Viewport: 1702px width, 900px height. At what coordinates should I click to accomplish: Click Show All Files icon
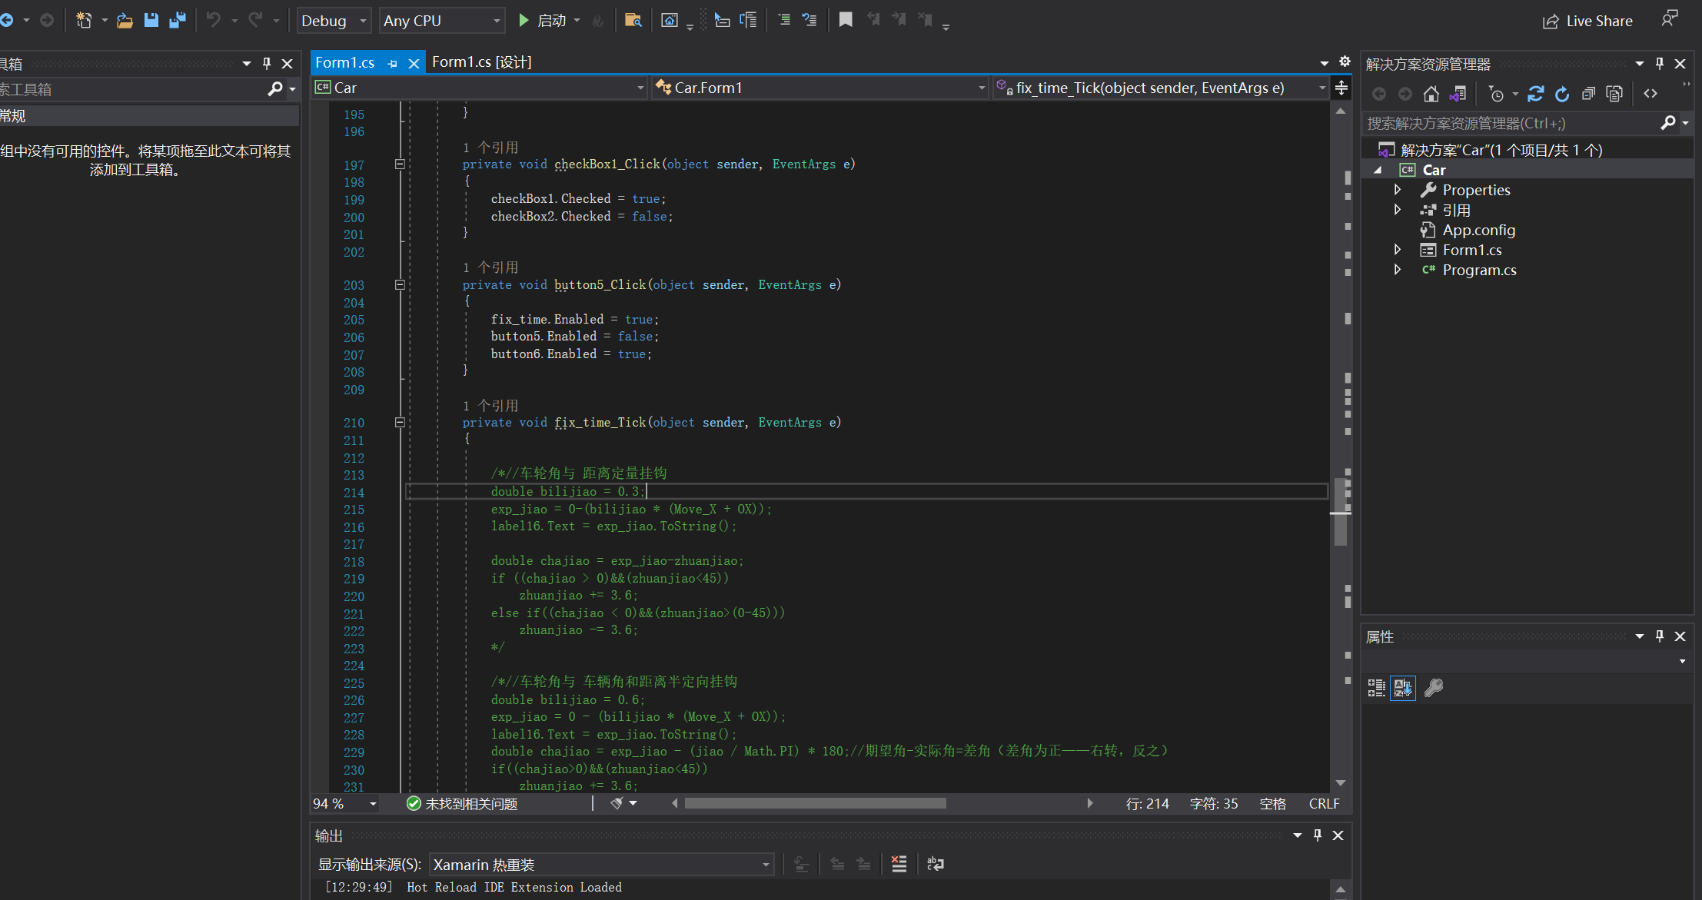1614,94
